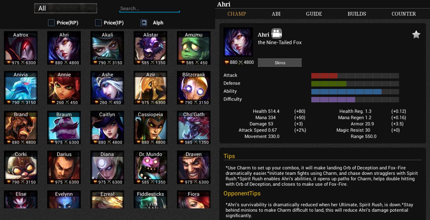Screen dimensions: 430x220
Task: Select the Braum champion icon
Action: [x=64, y=128]
